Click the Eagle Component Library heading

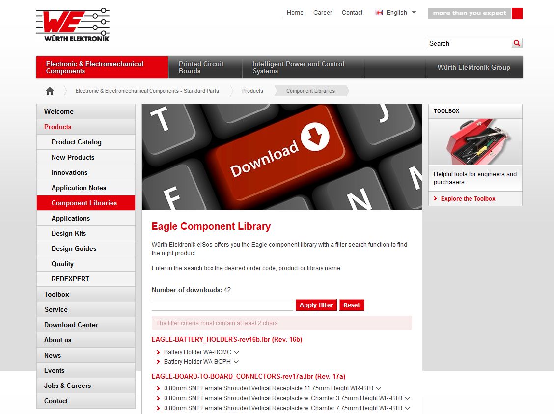[x=211, y=226]
